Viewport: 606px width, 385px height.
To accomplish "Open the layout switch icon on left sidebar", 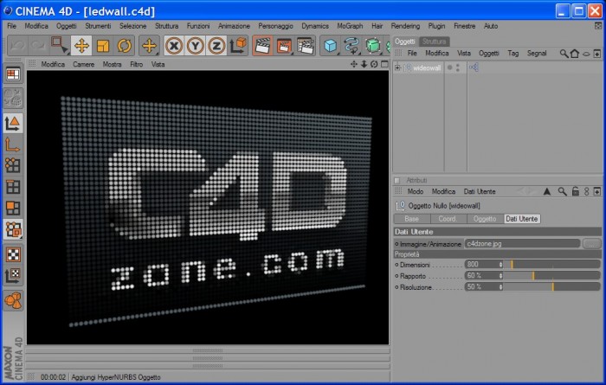I will pos(13,74).
